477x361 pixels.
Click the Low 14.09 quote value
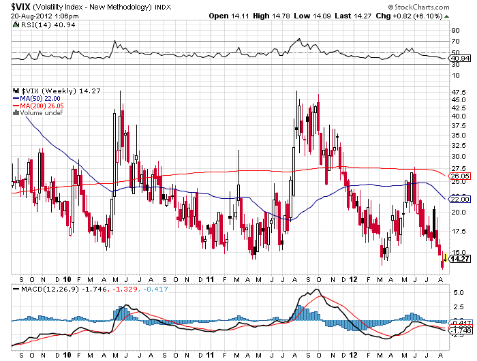click(312, 16)
